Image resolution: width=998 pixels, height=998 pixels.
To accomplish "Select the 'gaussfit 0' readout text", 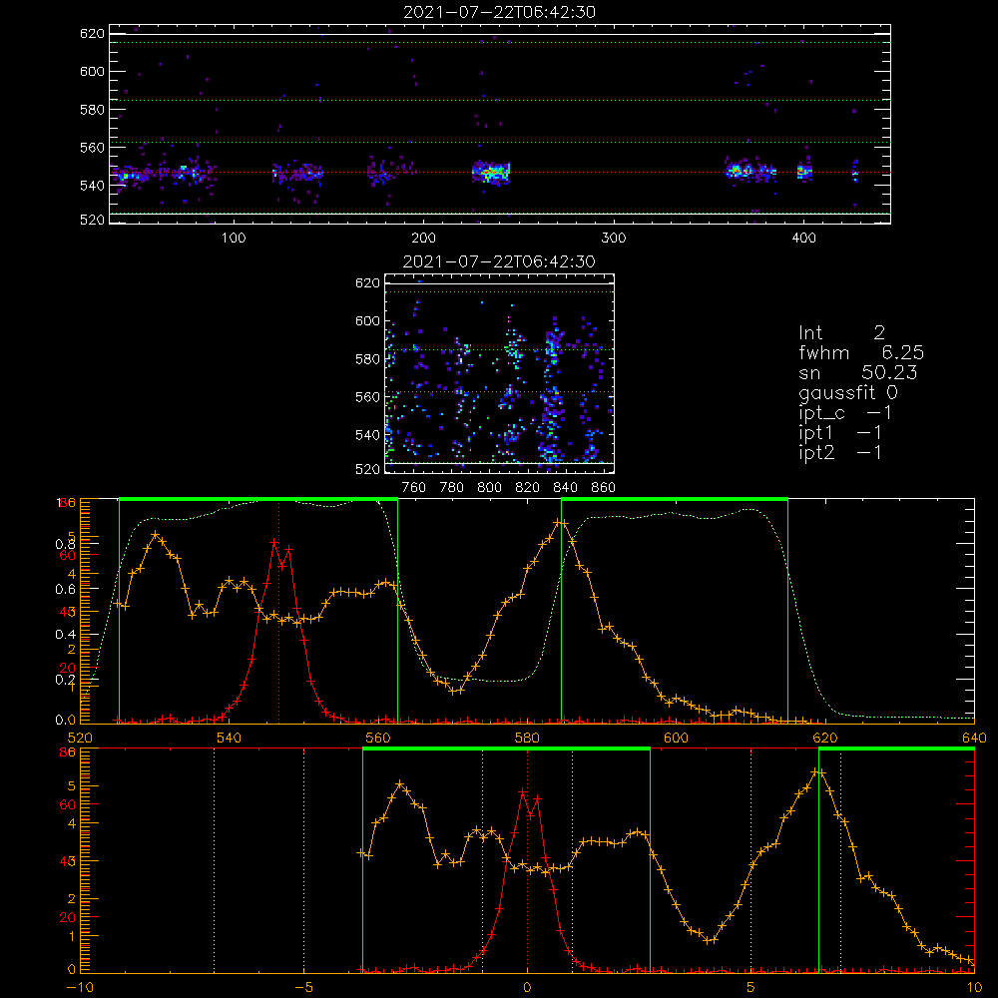I will coord(848,392).
